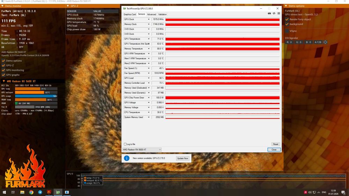This screenshot has width=349, height=196.
Task: Open Fan Speed (RPM) sensor dropdown
Action: [149, 73]
